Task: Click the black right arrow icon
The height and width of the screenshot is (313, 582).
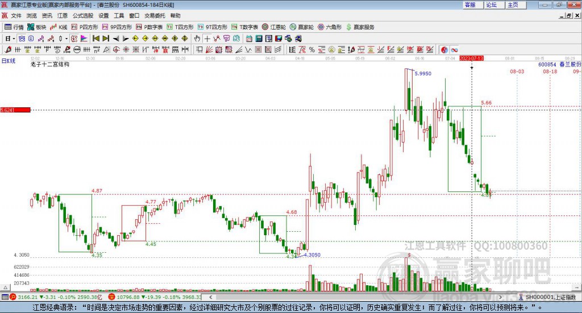Action: [126, 39]
